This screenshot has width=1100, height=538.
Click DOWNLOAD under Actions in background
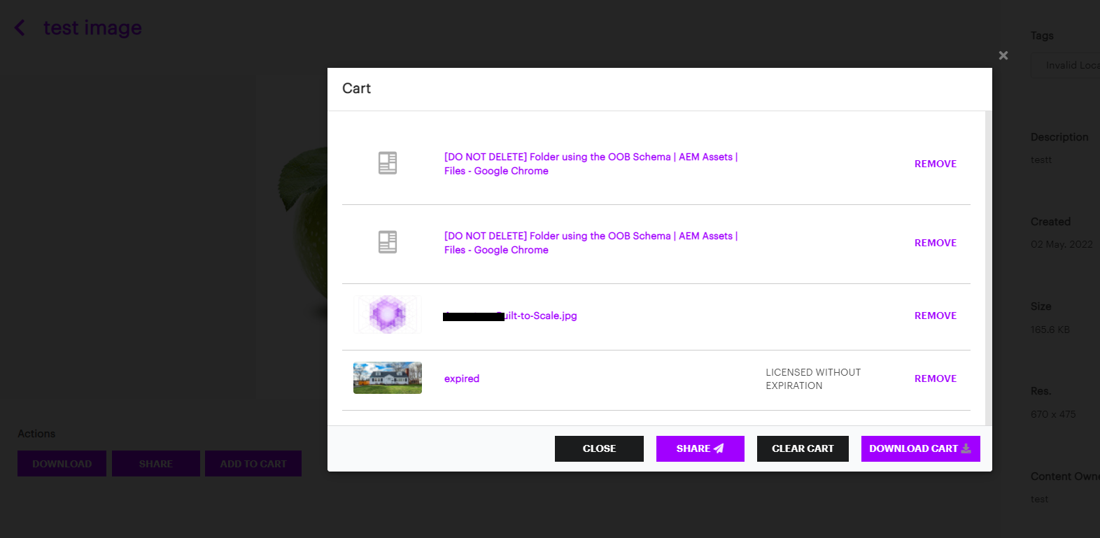62,464
